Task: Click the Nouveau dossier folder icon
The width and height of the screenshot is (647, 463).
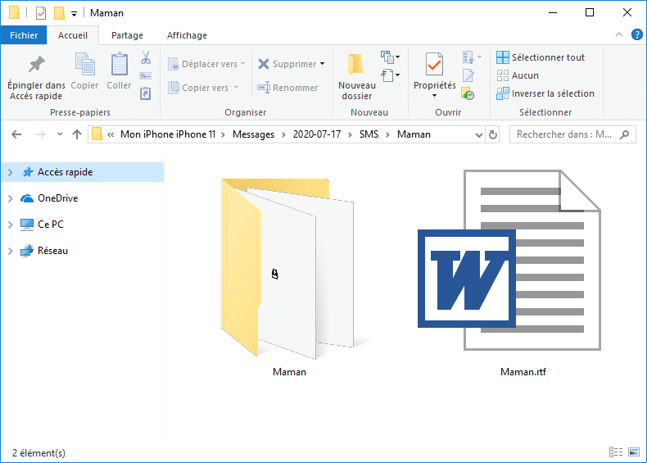Action: [x=356, y=65]
